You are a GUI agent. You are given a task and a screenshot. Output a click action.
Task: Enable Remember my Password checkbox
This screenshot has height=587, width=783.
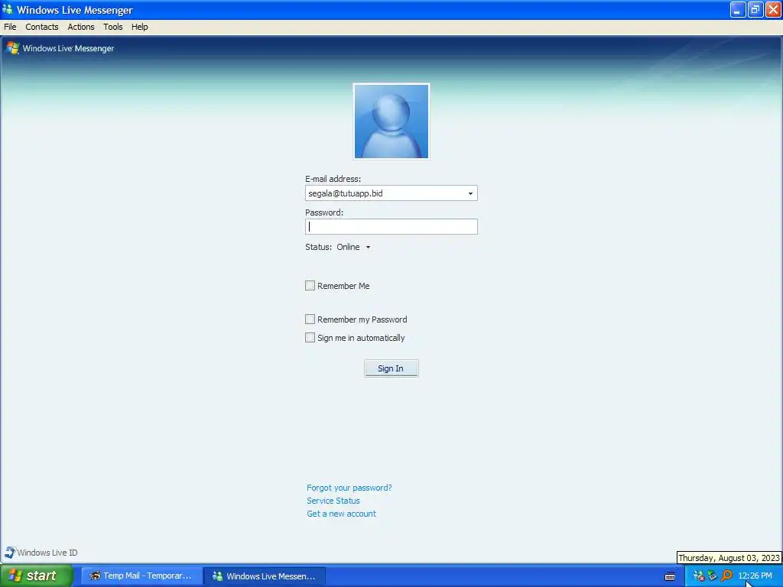click(310, 319)
